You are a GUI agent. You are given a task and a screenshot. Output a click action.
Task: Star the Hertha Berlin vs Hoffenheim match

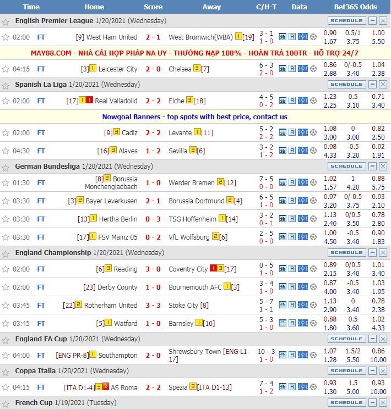(6, 219)
